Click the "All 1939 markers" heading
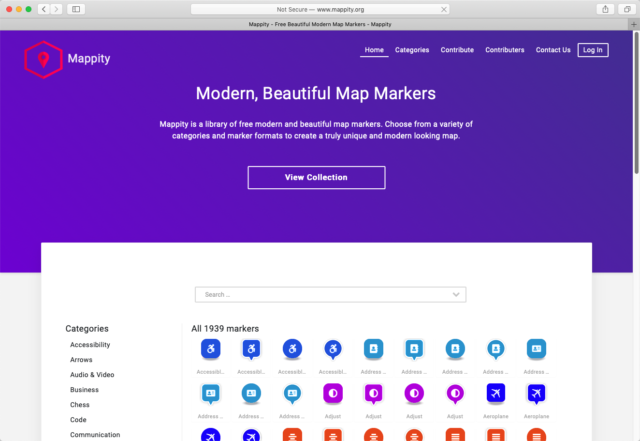The height and width of the screenshot is (441, 640). [x=225, y=329]
